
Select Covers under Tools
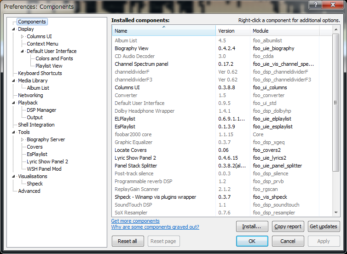tap(35, 147)
